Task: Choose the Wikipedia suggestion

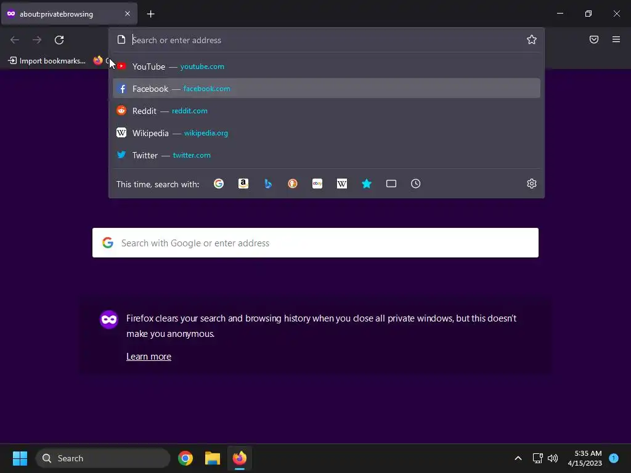Action: 327,133
